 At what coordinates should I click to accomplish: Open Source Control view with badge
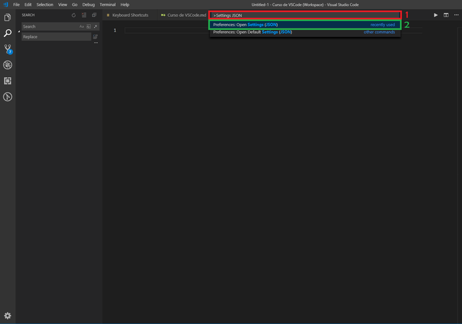coord(8,49)
